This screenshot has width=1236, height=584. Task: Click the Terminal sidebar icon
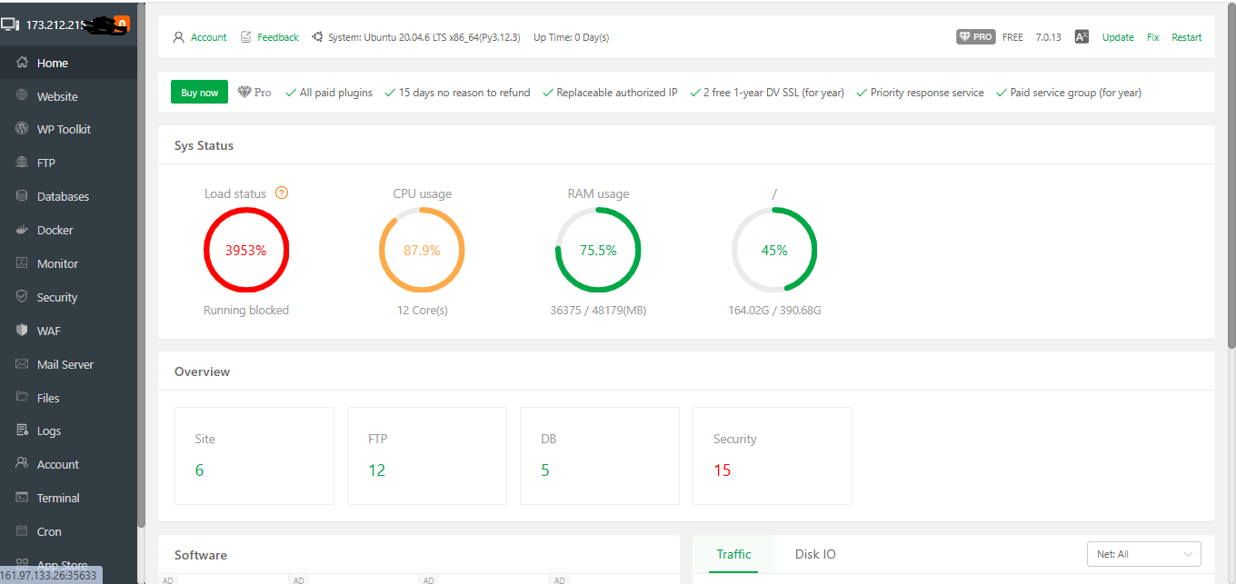pos(22,498)
